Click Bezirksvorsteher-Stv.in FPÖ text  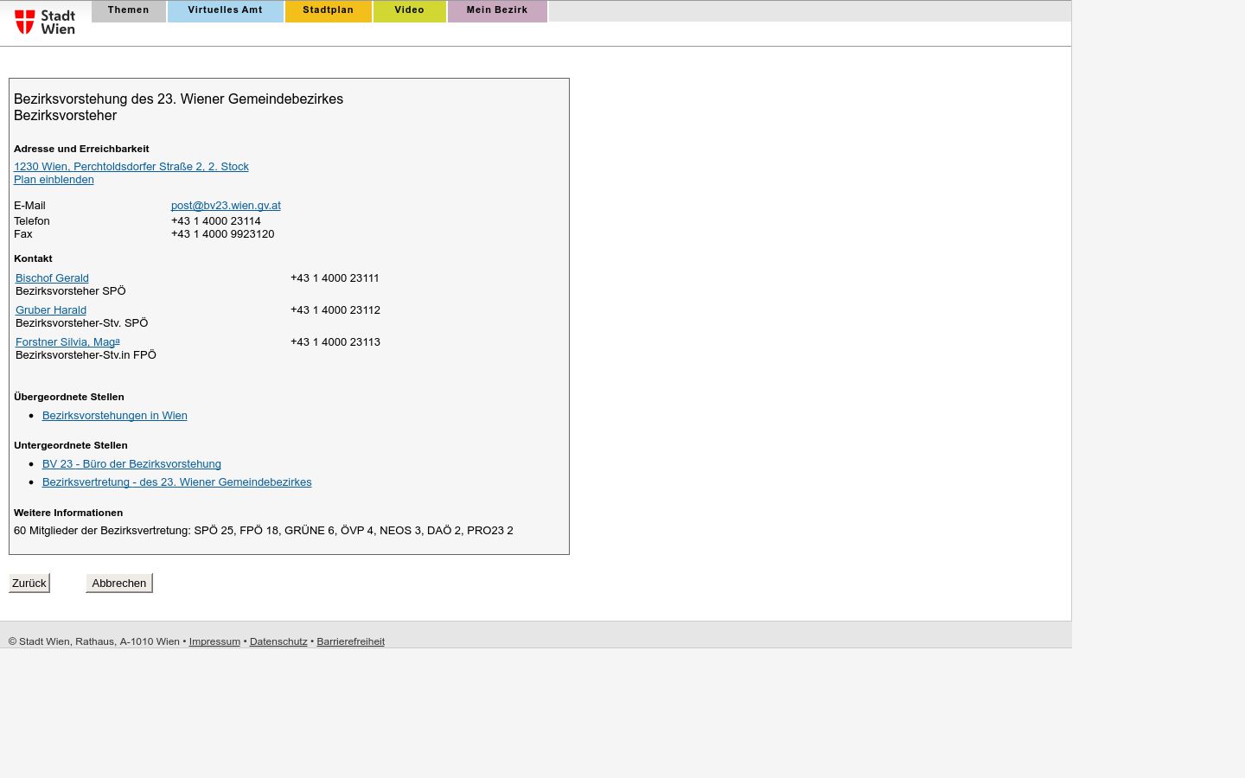[x=86, y=355]
